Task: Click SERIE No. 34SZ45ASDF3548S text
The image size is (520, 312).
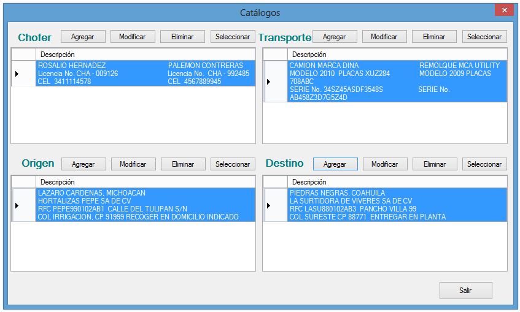Action: coord(336,89)
